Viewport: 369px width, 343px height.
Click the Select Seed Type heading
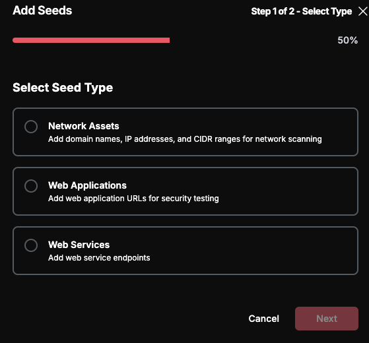click(63, 88)
